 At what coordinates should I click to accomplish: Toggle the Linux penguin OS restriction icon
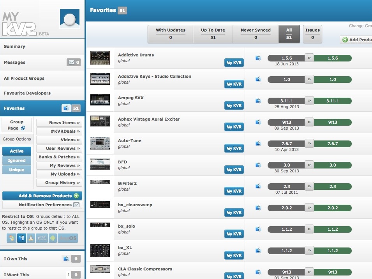31,238
